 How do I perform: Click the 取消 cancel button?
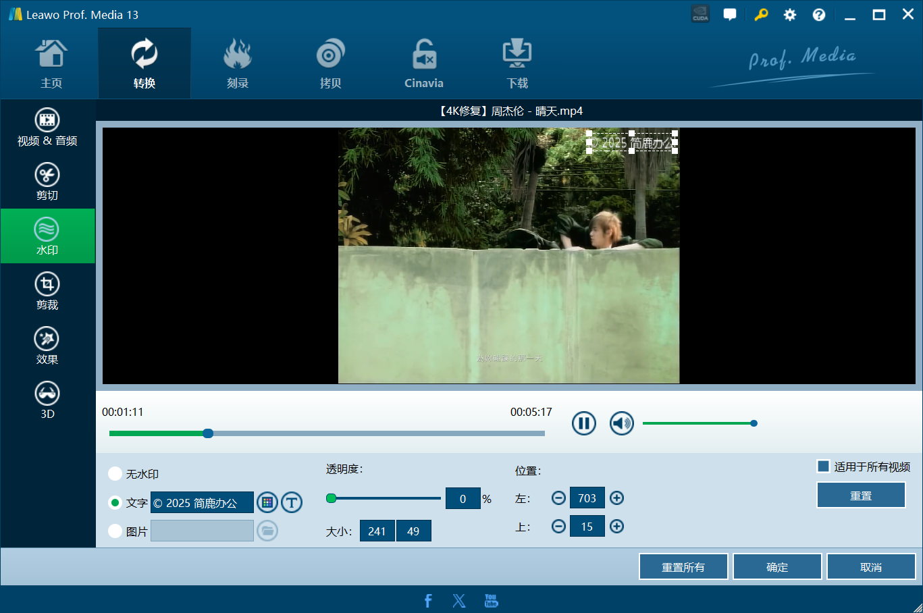pyautogui.click(x=871, y=567)
